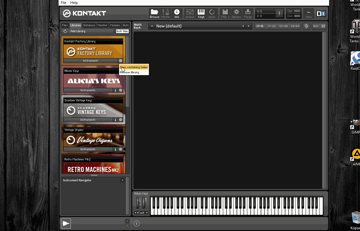Click the Pitch wheel
The height and width of the screenshot is (231, 360).
[138, 203]
